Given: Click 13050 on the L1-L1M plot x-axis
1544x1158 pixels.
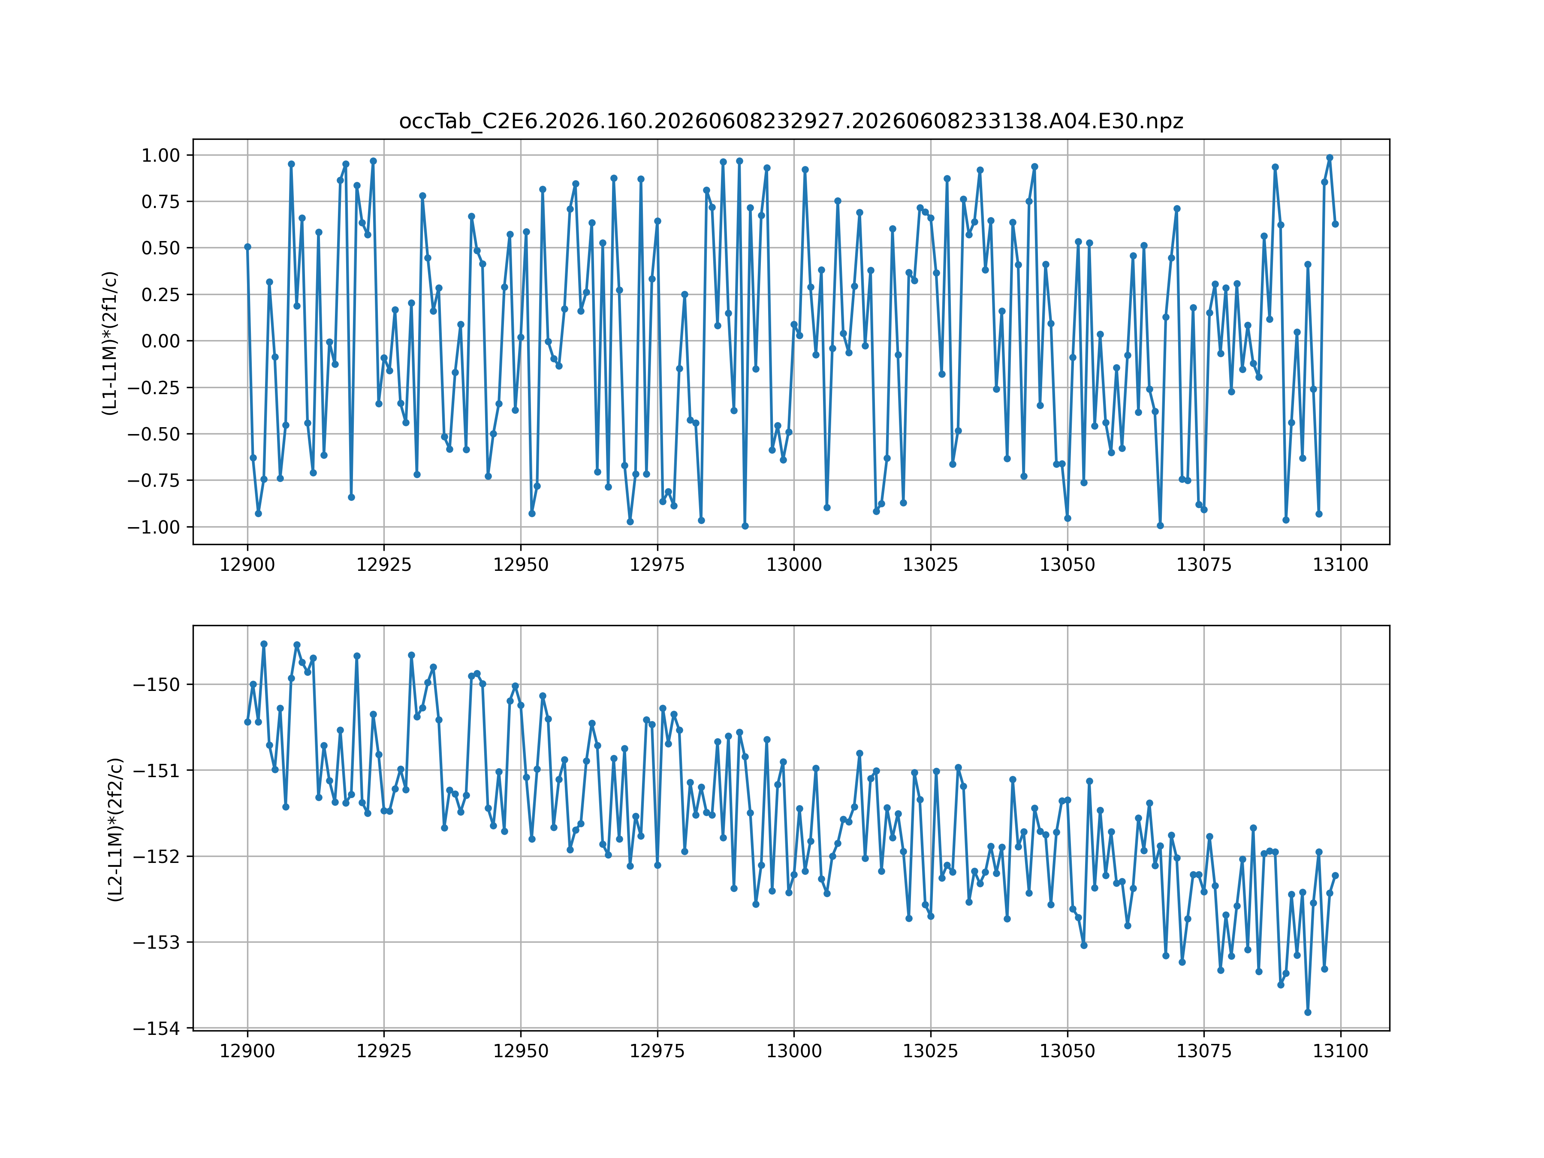Looking at the screenshot, I should (x=1067, y=565).
